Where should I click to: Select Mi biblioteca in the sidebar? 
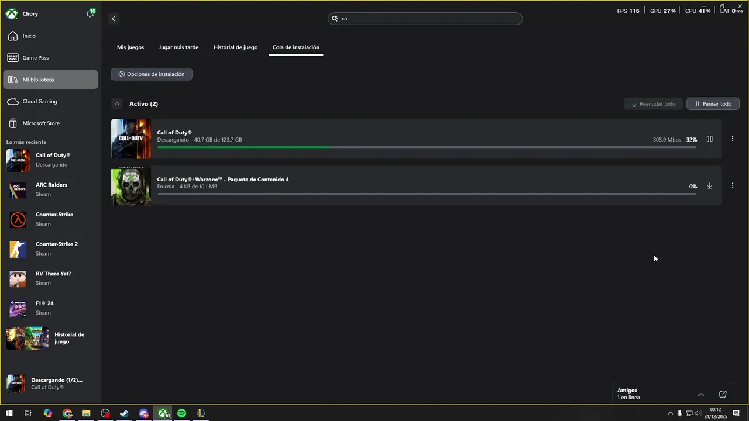pos(50,80)
